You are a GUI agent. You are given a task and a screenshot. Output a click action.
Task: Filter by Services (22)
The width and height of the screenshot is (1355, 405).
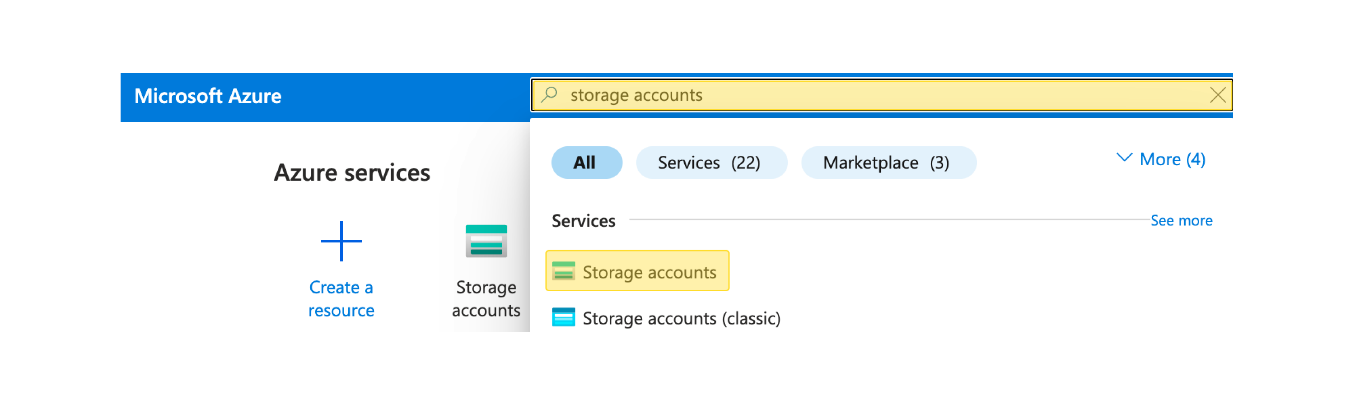click(x=711, y=163)
